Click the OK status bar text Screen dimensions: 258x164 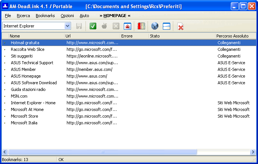(x=61, y=160)
